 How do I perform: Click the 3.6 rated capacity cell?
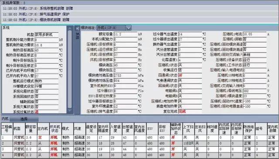tap(31, 138)
